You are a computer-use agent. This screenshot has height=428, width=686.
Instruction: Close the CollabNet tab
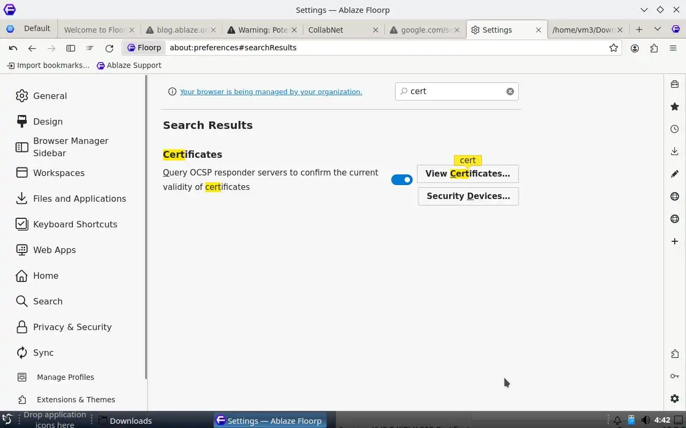point(376,30)
